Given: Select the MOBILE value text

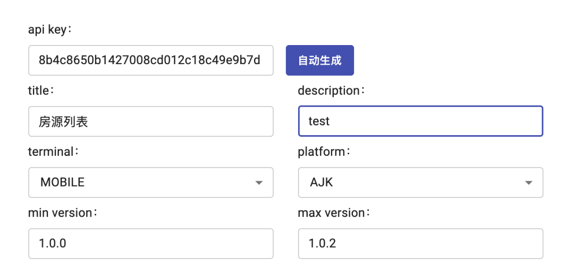Looking at the screenshot, I should point(62,182).
